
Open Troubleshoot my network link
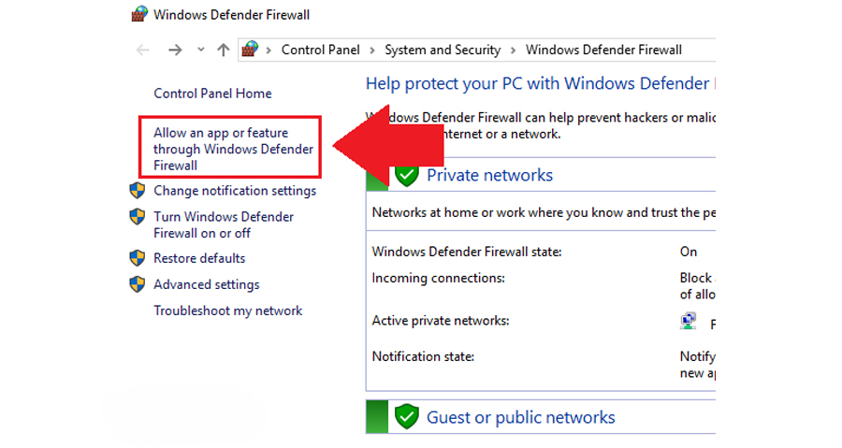(227, 311)
